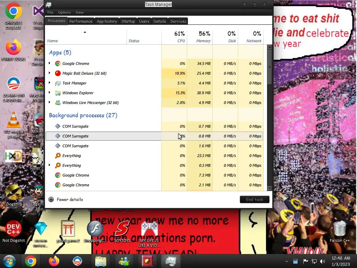Sort by the Disk column header
Image resolution: width=357 pixels, height=268 pixels.
[226, 37]
